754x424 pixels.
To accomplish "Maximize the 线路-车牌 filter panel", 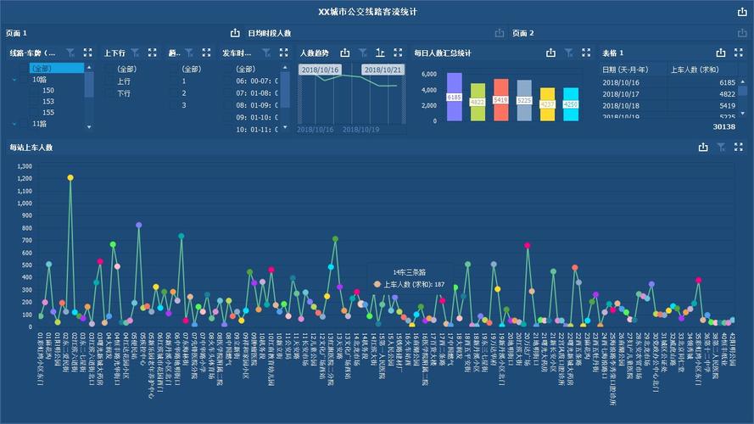I will click(x=87, y=53).
